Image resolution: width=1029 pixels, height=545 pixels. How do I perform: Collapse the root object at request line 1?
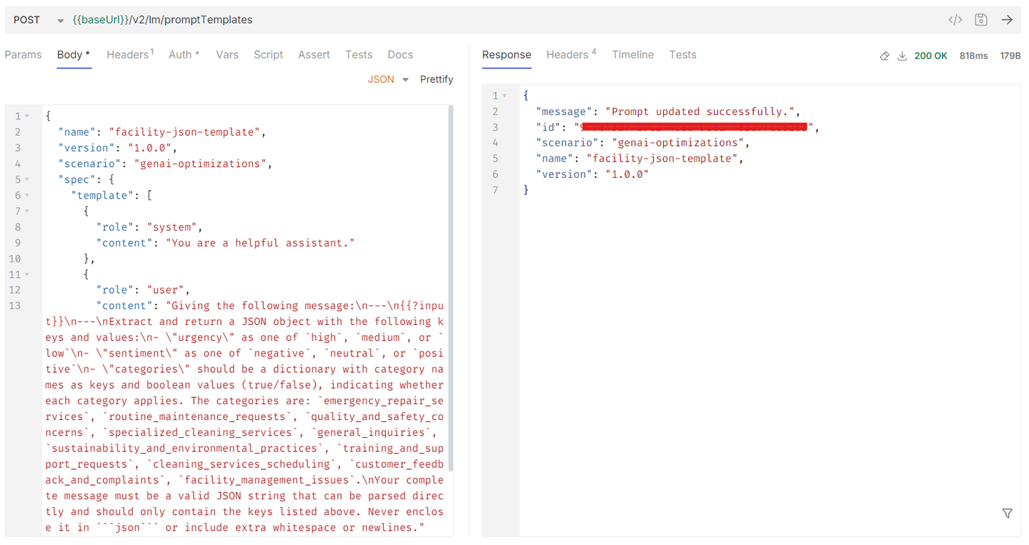click(x=27, y=116)
